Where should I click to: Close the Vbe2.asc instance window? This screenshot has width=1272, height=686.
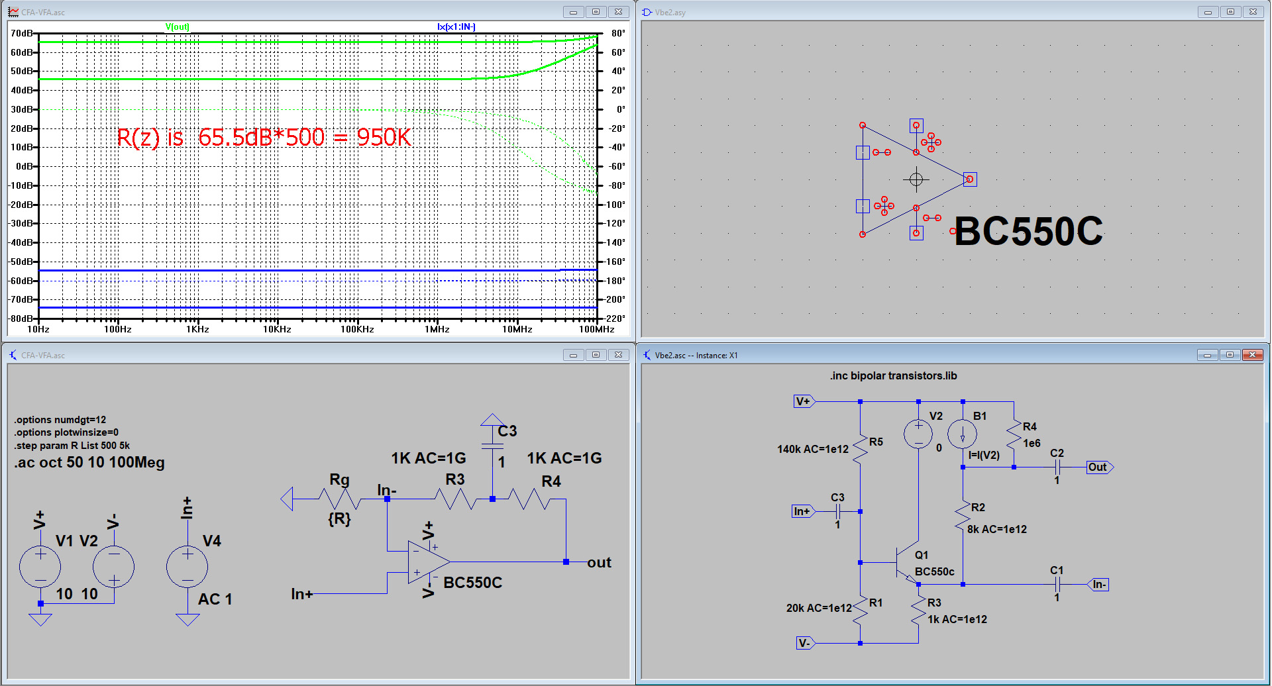coord(1252,355)
